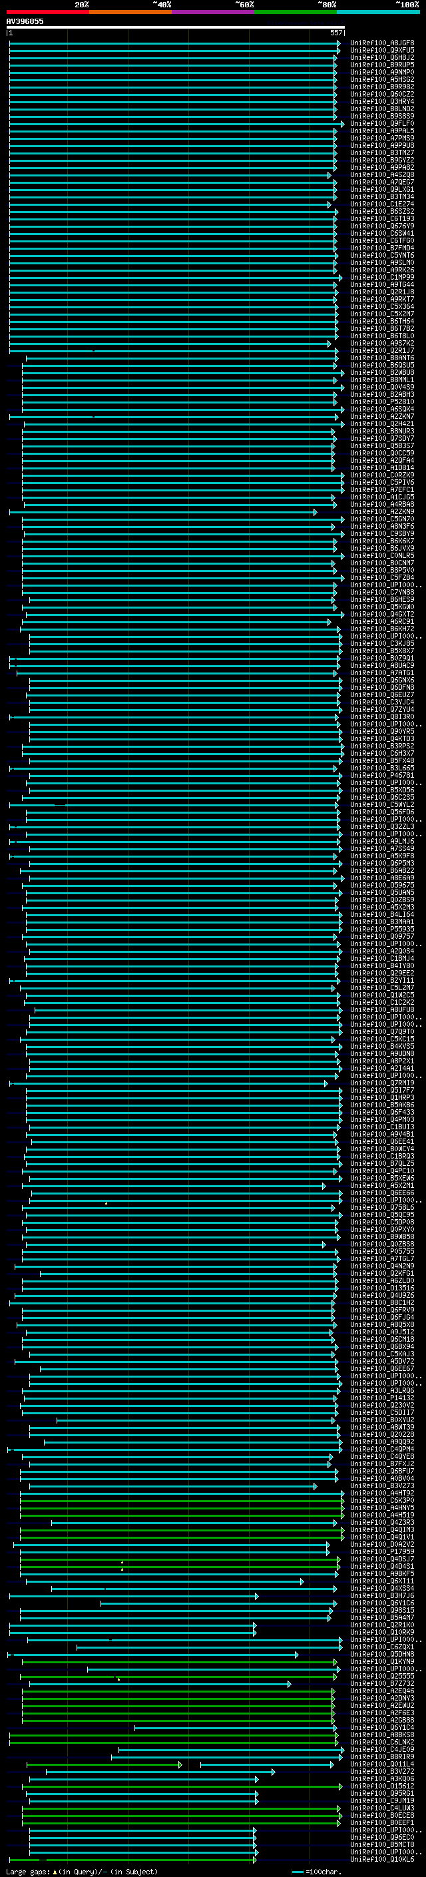Viewport: 426px width, 1877px height.
Task: Choose hit UniRef100_B4LI64
Action: (382, 914)
